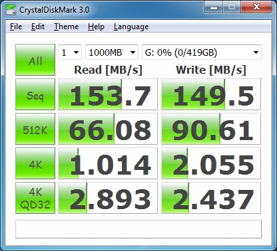The width and height of the screenshot is (277, 251).
Task: Click the CrystalDiskMark title bar icon
Action: click(x=11, y=9)
